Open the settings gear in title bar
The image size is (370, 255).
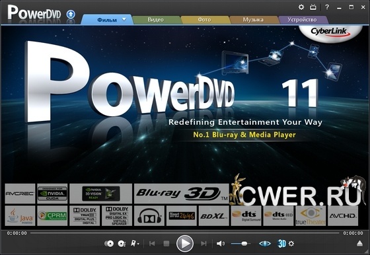coord(301,7)
